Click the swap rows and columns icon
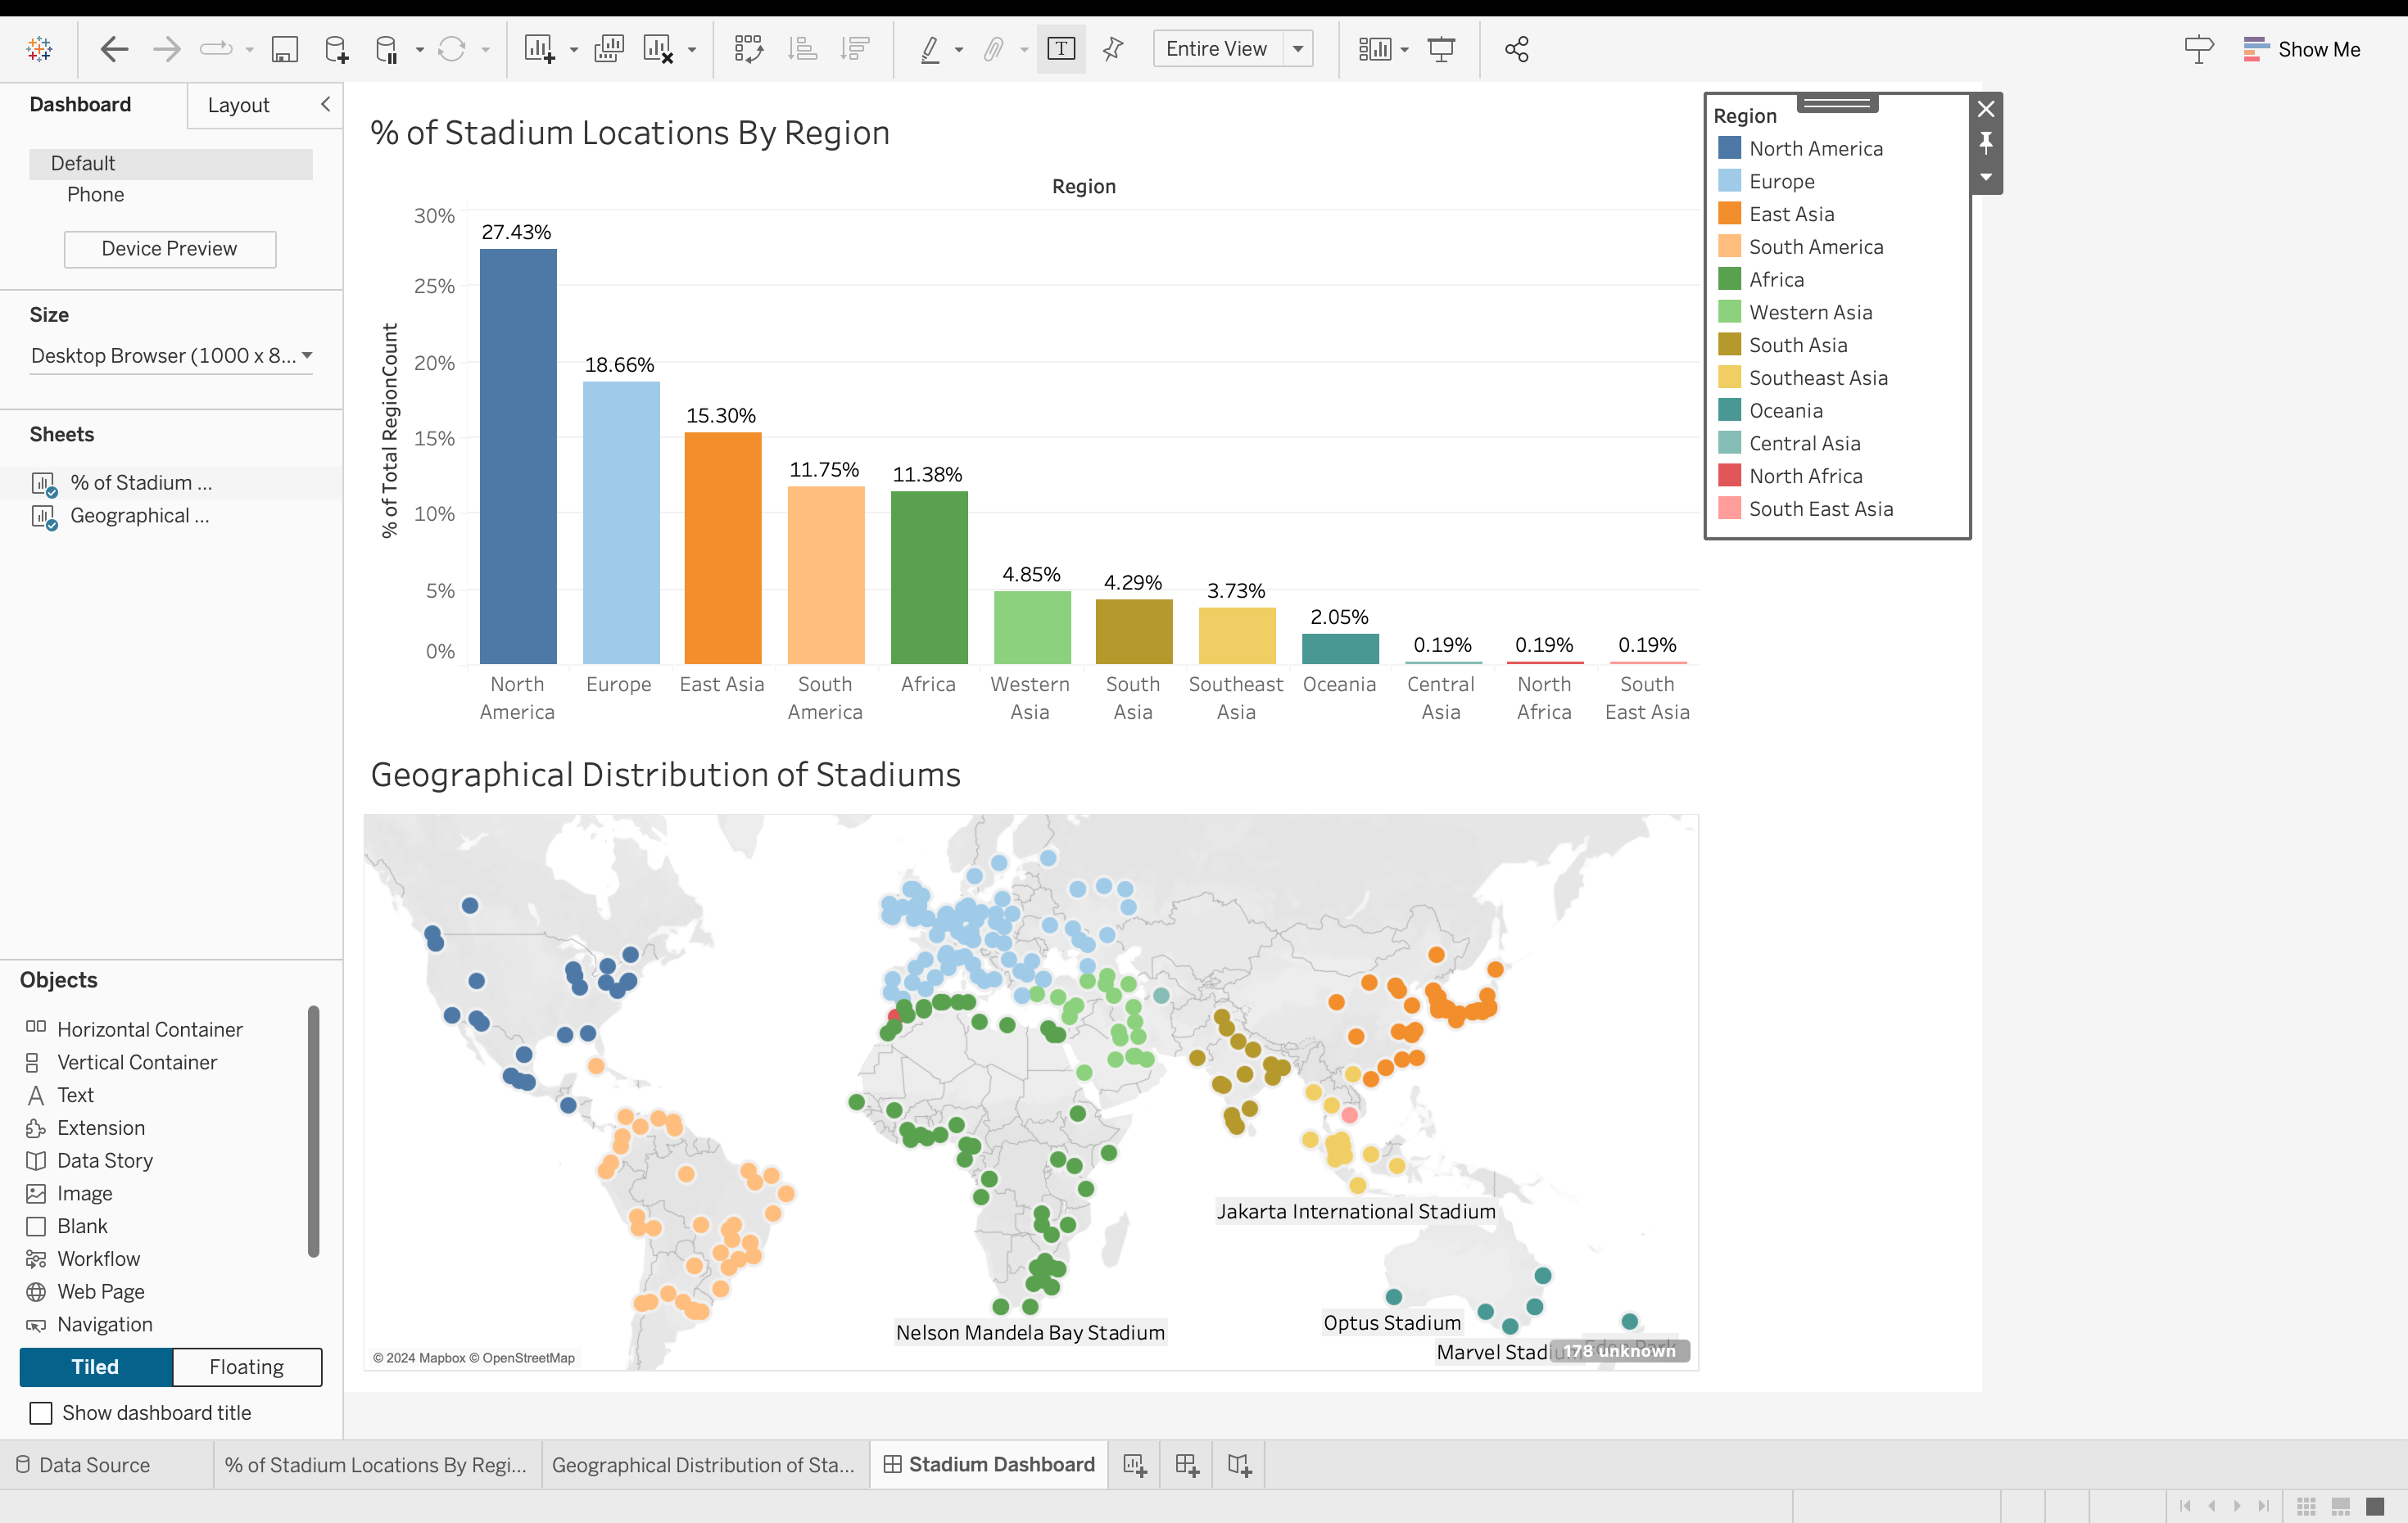Screen dimensions: 2408x1523 coord(748,49)
